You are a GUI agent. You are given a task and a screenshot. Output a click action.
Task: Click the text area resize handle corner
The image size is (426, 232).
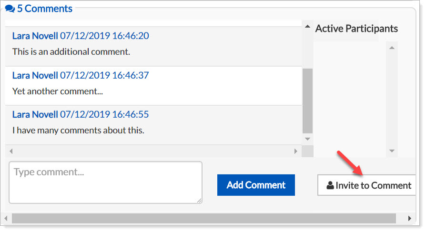click(x=199, y=201)
